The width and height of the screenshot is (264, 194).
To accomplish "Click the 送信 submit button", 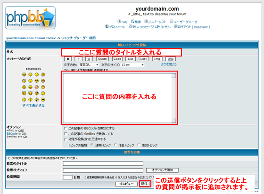I will tap(144, 184).
